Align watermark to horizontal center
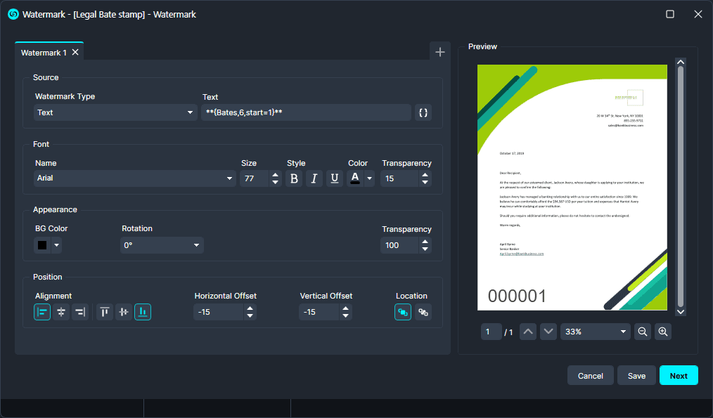This screenshot has width=713, height=418. (x=61, y=312)
